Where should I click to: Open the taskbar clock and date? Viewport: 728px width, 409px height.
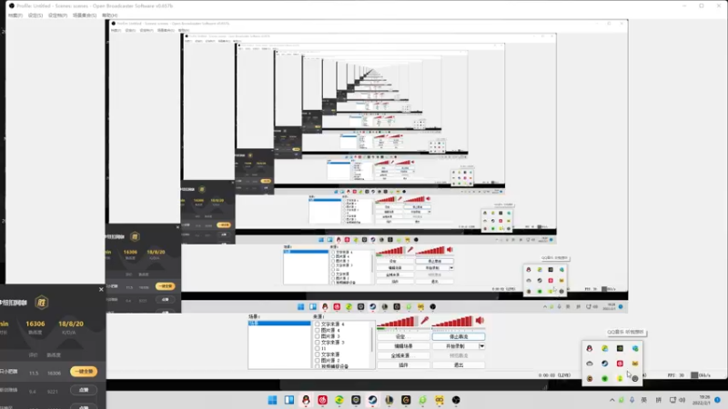pyautogui.click(x=701, y=400)
